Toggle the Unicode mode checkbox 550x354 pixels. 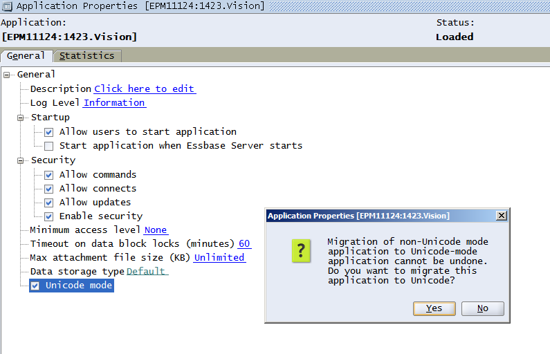pyautogui.click(x=35, y=286)
